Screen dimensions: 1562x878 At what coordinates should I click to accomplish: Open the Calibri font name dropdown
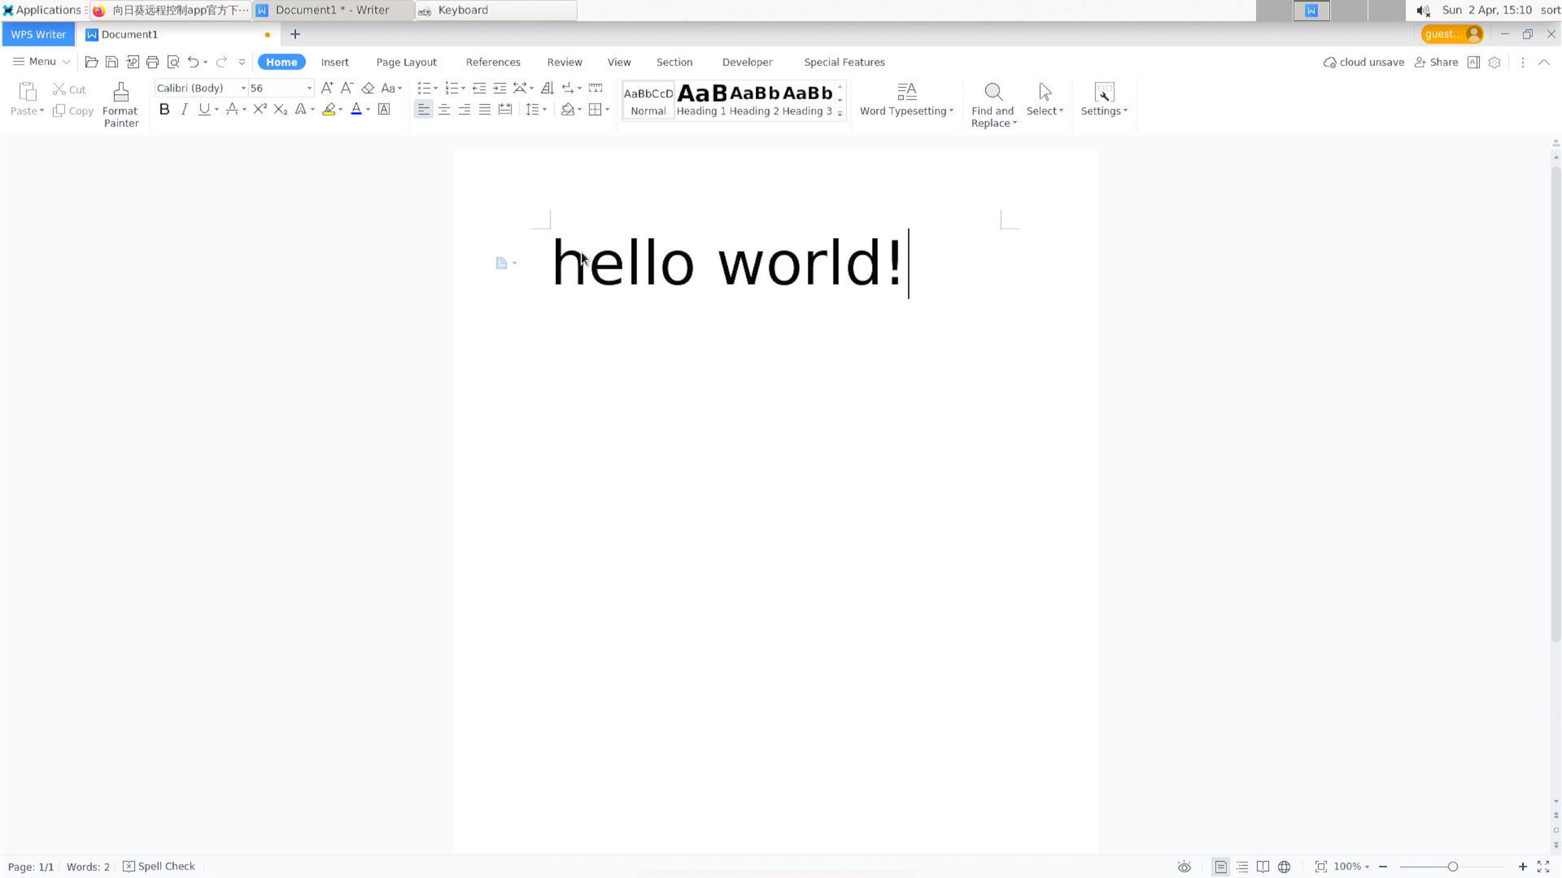coord(243,88)
